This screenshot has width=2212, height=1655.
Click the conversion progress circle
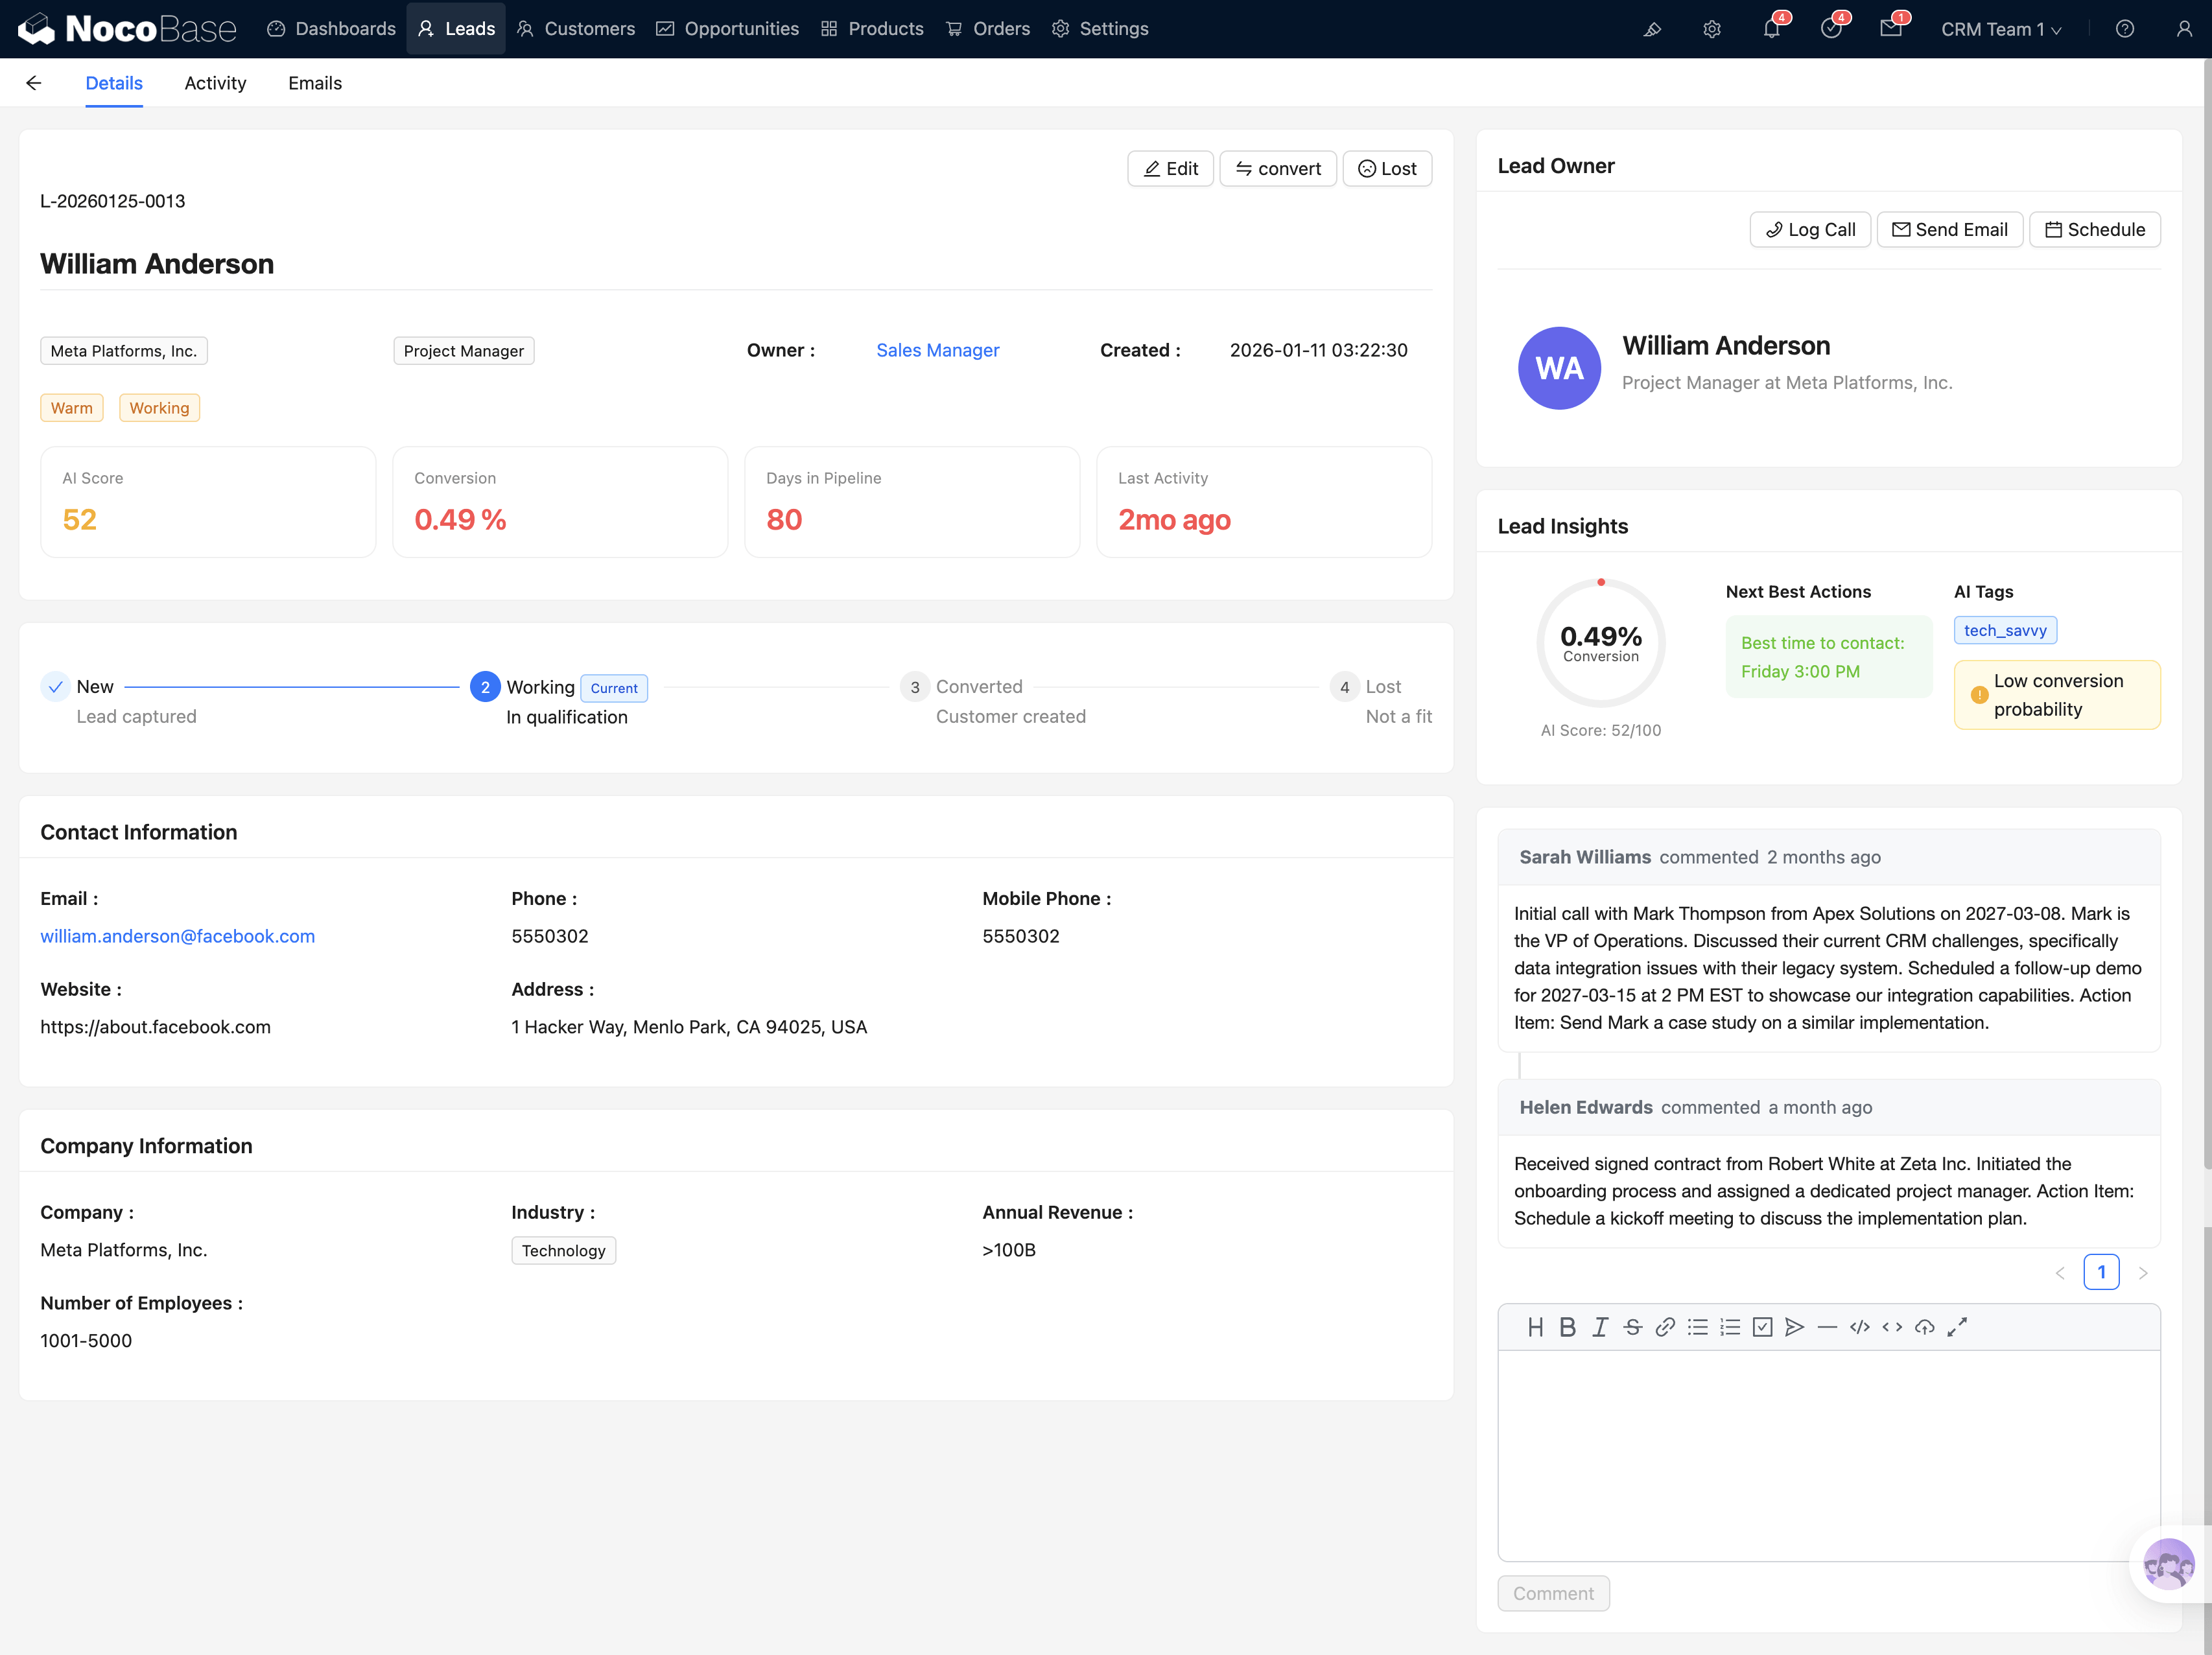pyautogui.click(x=1600, y=643)
